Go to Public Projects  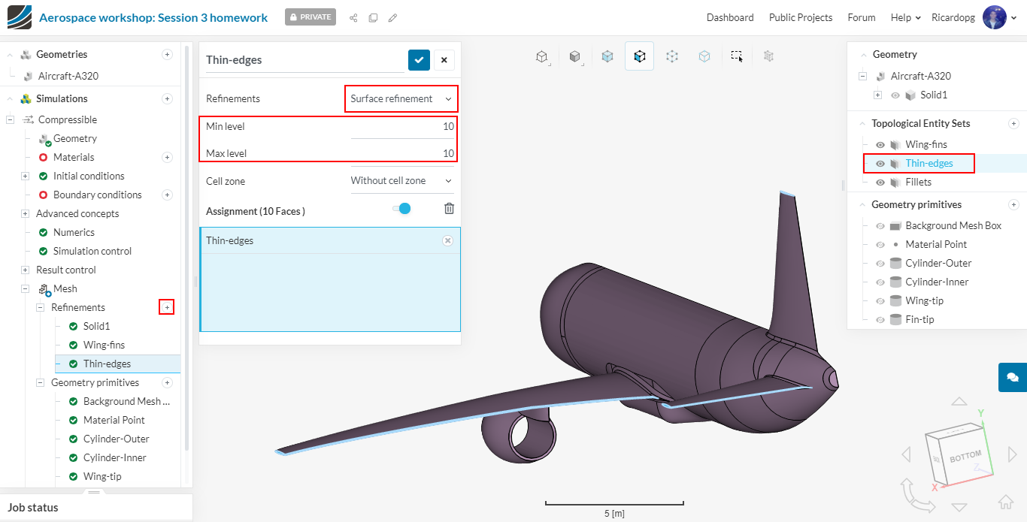(800, 17)
